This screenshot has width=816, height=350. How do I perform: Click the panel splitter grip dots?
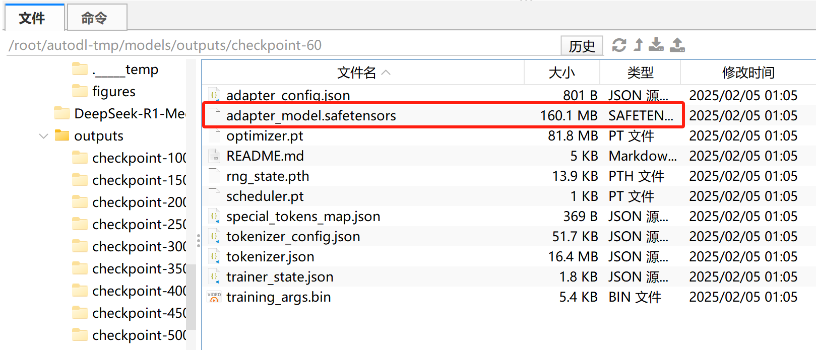[199, 240]
